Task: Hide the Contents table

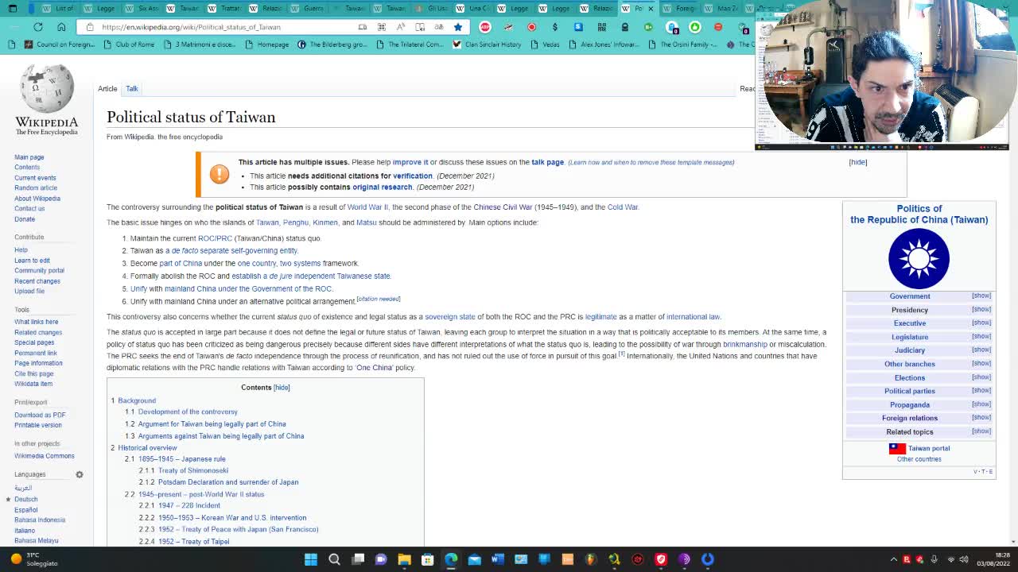Action: (282, 388)
